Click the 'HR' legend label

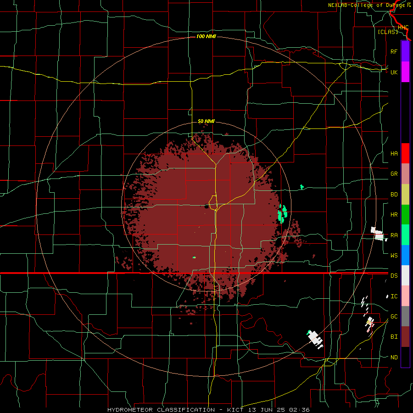pos(394,215)
